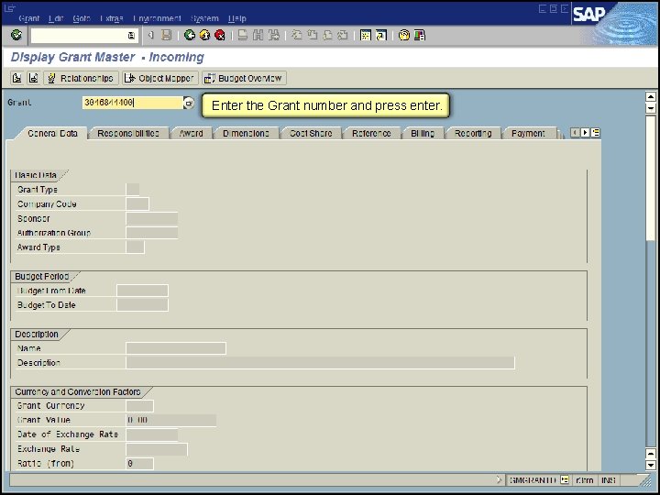Click the Help icon in toolbar

pyautogui.click(x=404, y=36)
